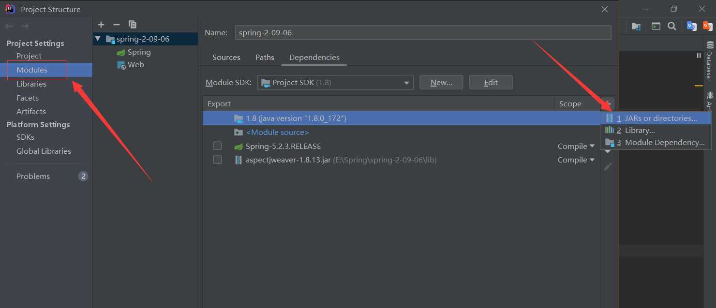Click the Scope column header
Screen dimensions: 716x308
577,104
